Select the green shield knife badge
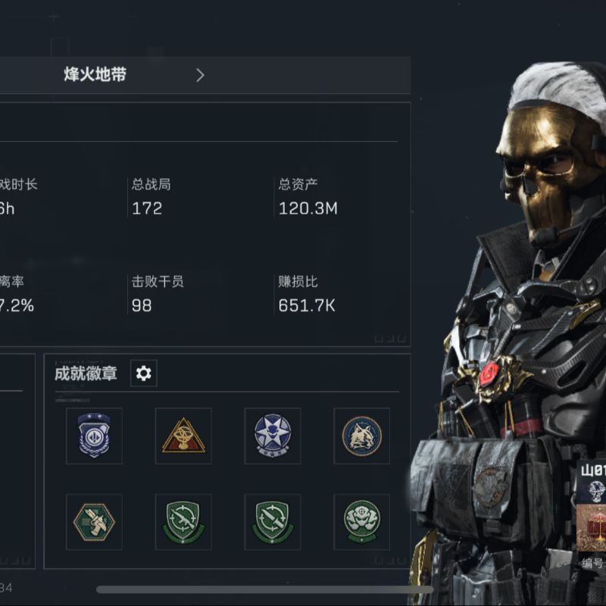Viewport: 606px width, 606px height. tap(273, 522)
